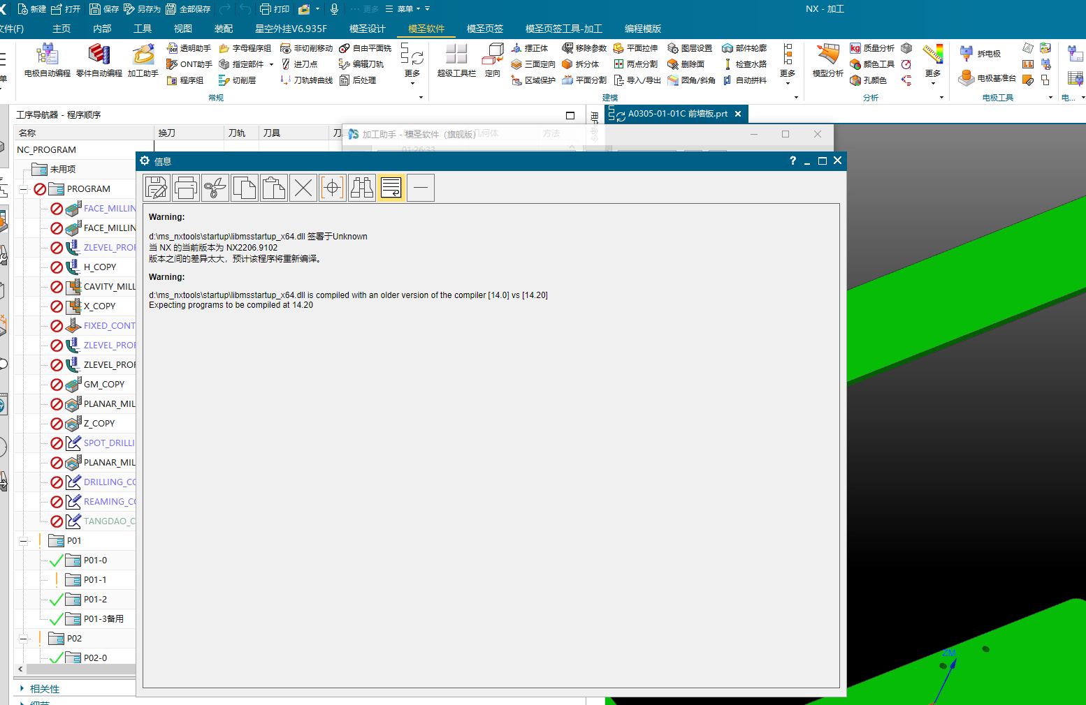Screen dimensions: 1086x705
Task: Click the 名称 column header
Action: tap(84, 133)
